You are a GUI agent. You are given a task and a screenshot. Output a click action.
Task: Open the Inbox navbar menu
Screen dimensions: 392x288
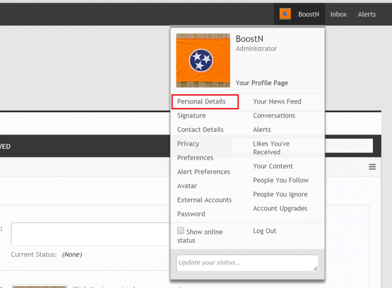click(x=338, y=14)
